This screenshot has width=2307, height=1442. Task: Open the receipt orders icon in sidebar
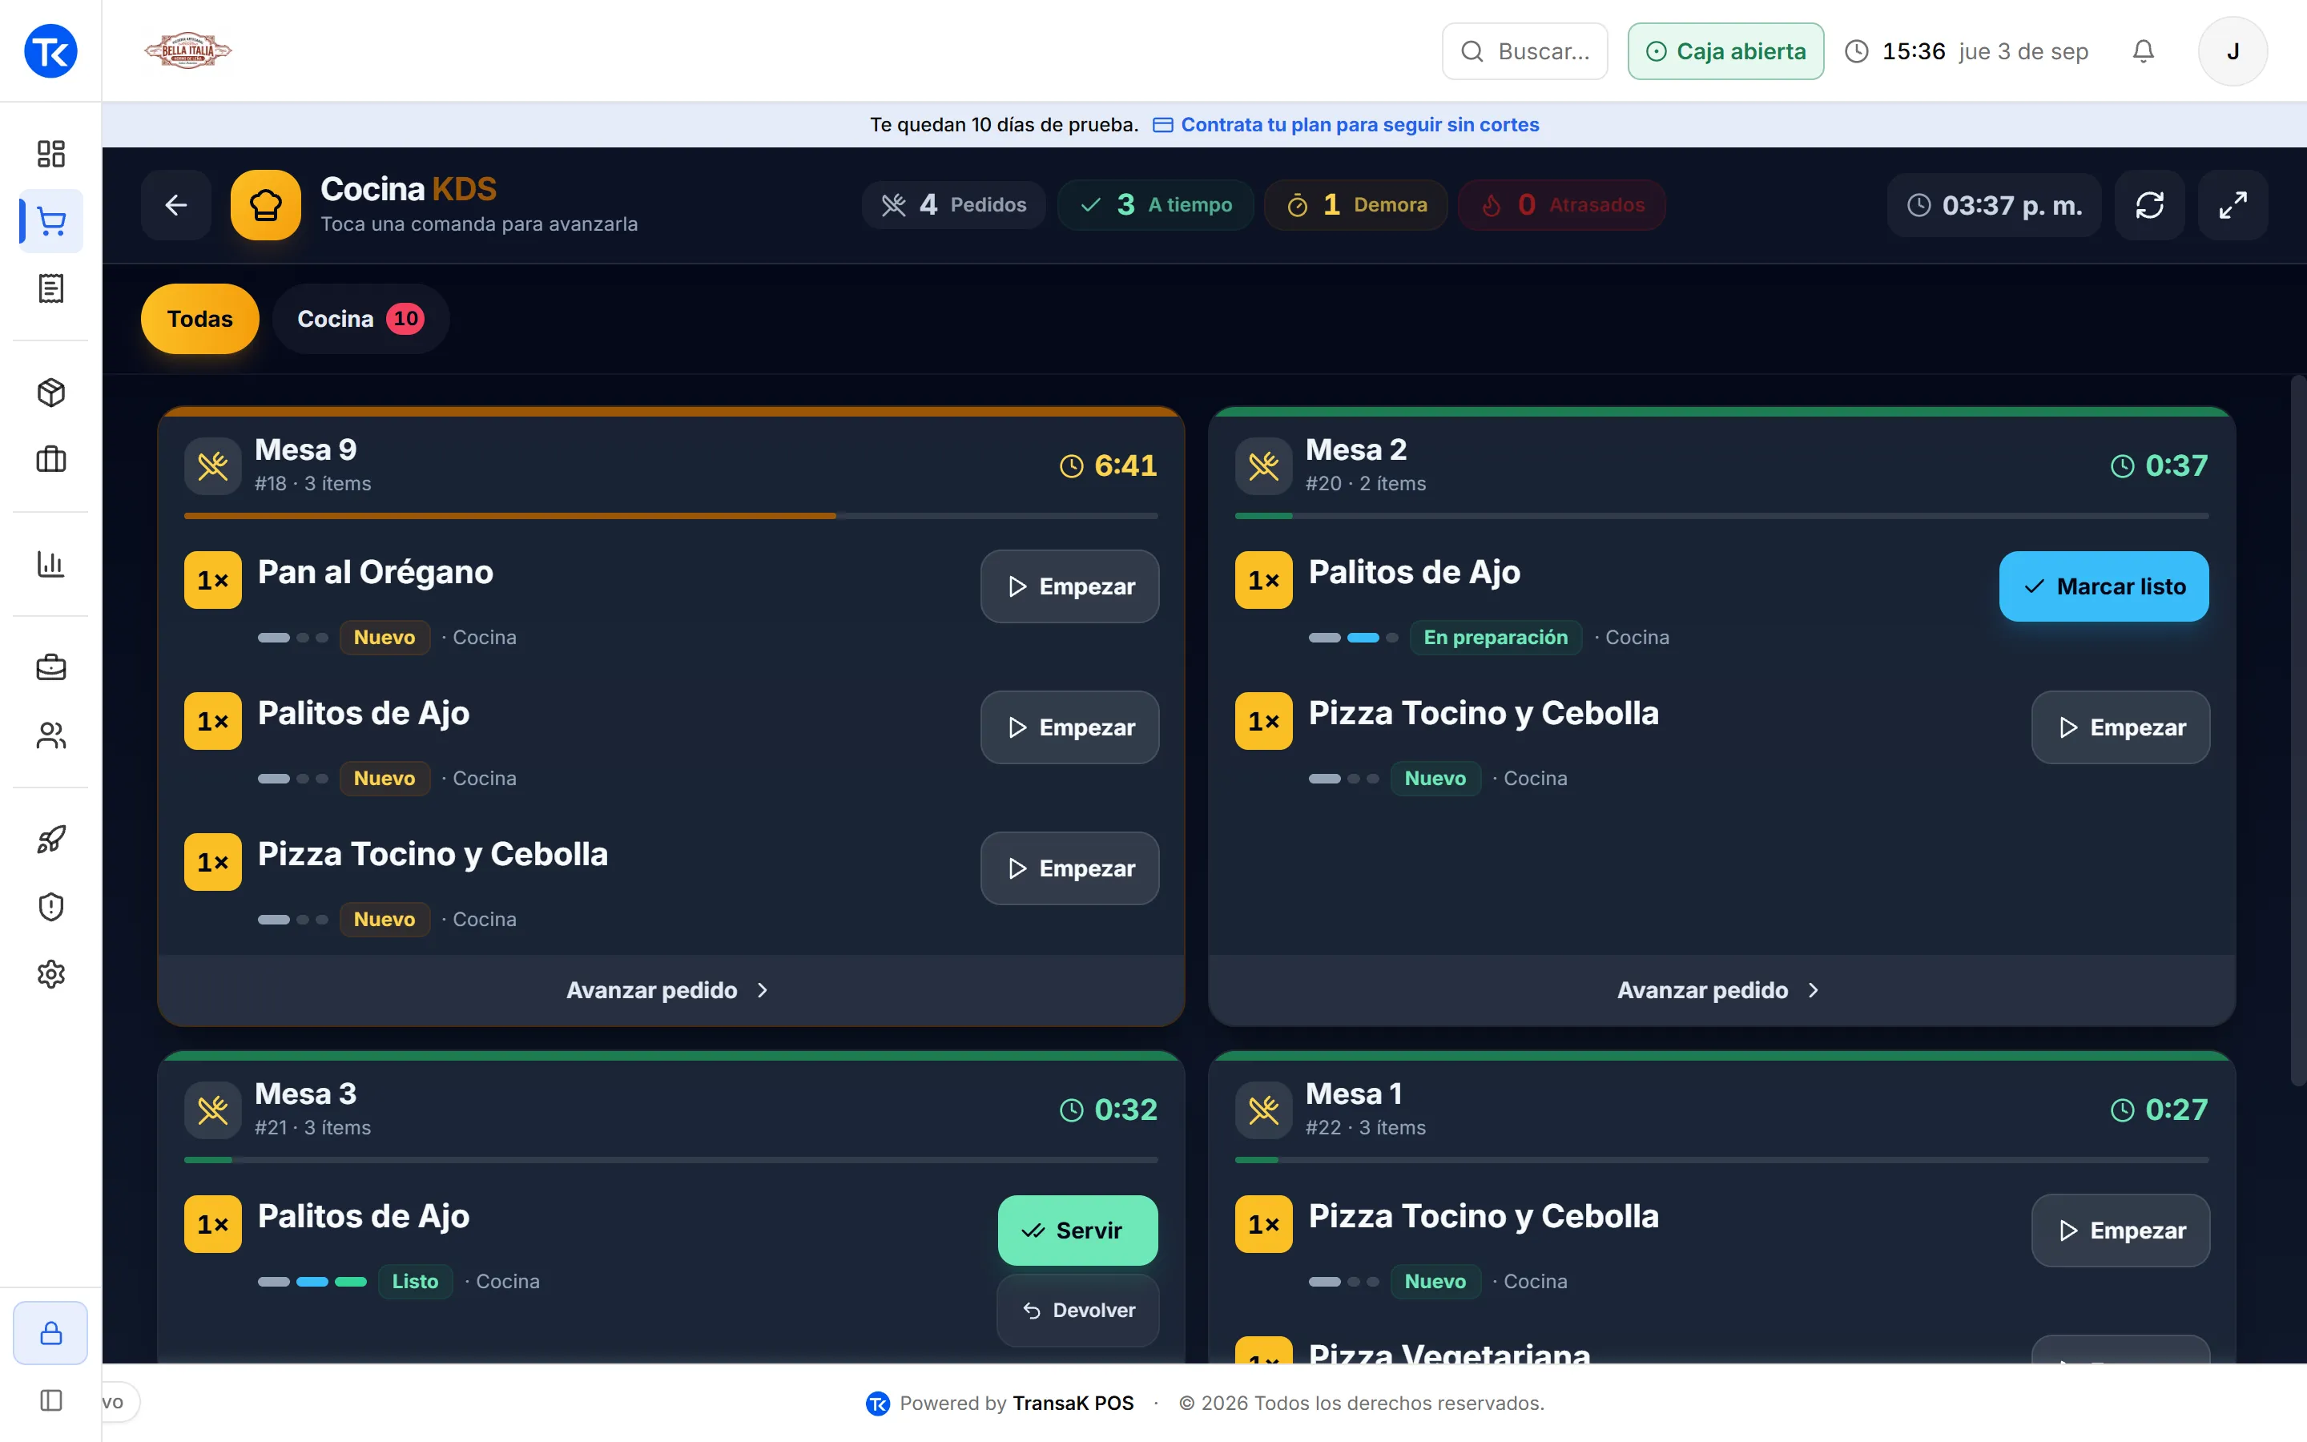tap(50, 288)
